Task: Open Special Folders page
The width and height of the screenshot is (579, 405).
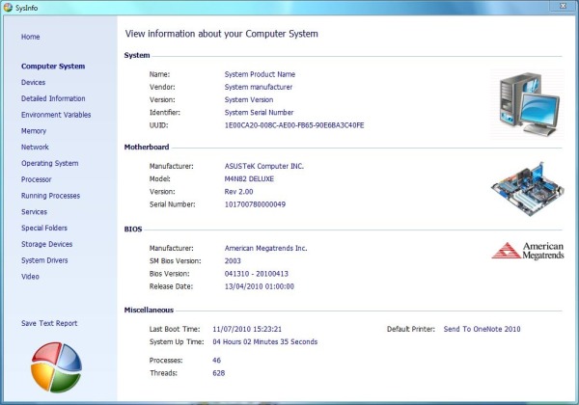Action: pyautogui.click(x=44, y=228)
